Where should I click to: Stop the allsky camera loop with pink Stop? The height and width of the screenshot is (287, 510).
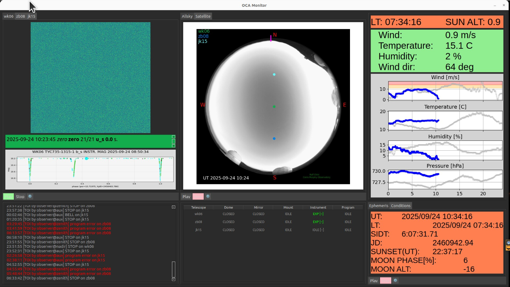point(198,196)
